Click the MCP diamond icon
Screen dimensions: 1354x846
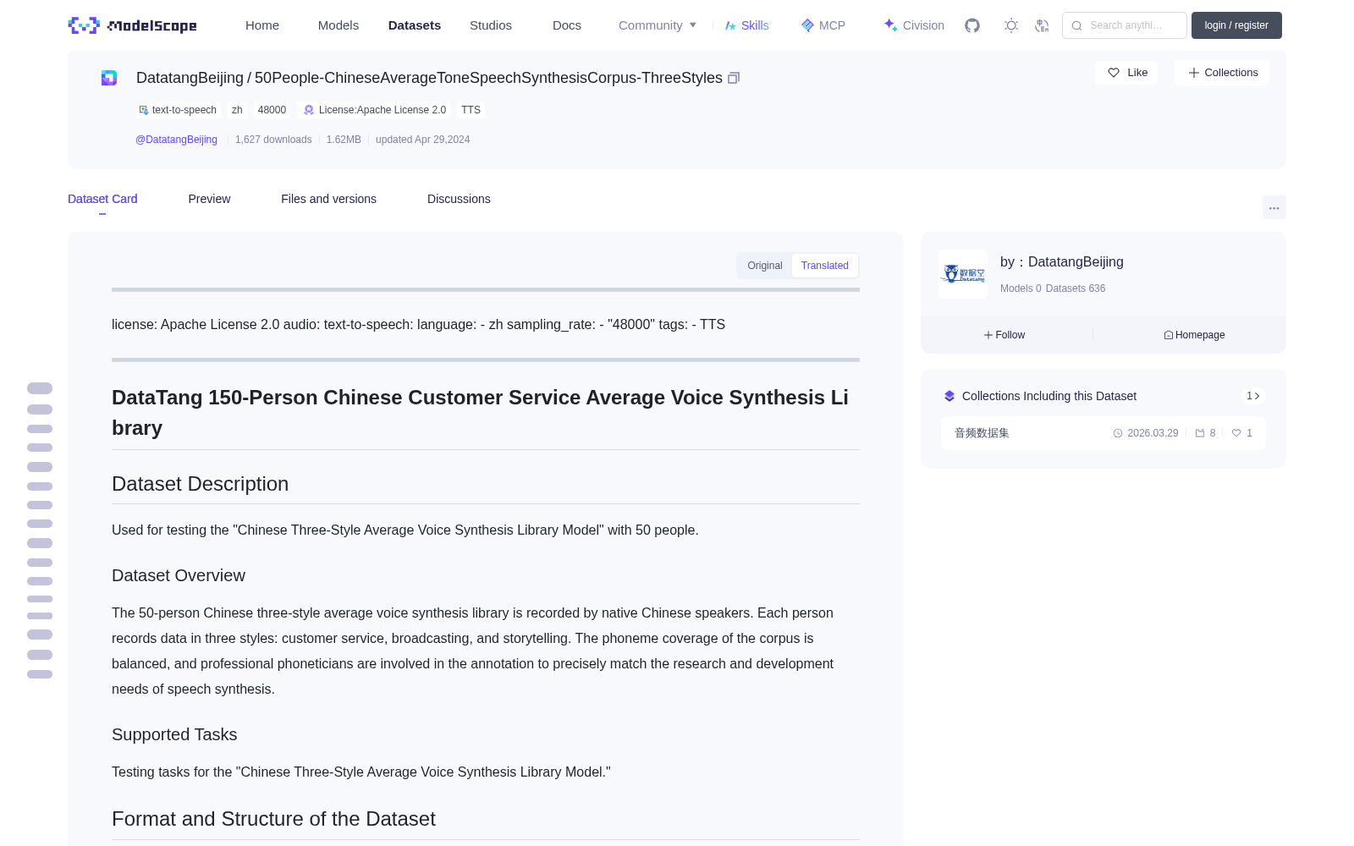point(807,25)
